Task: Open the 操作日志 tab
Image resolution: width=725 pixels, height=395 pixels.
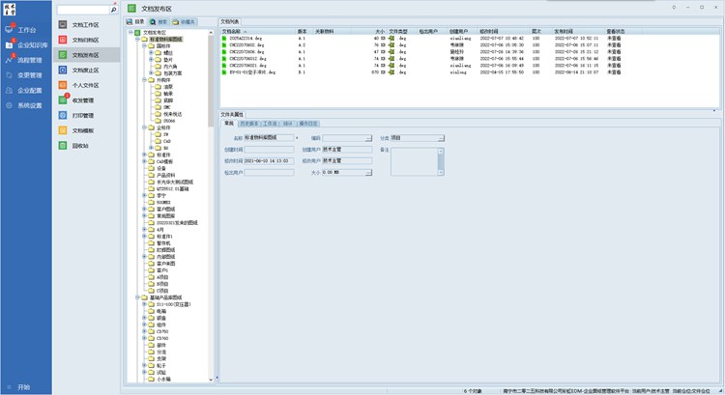Action: click(x=310, y=124)
